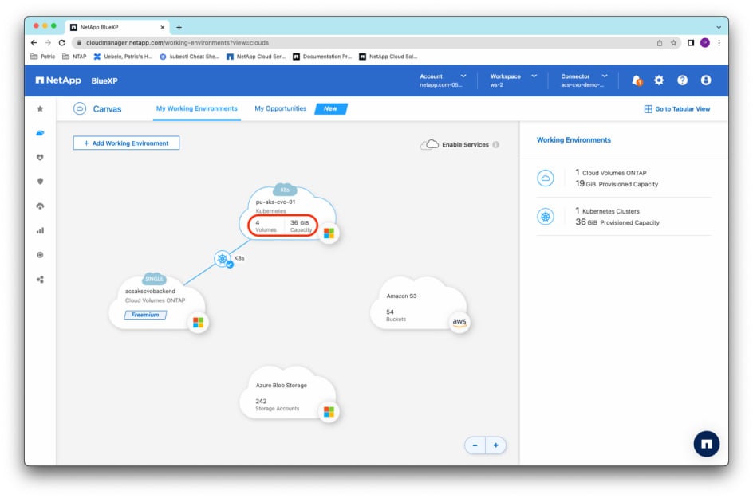Open the user profile icon in BlueXP header
Screen dimensions: 753x498
pos(705,80)
